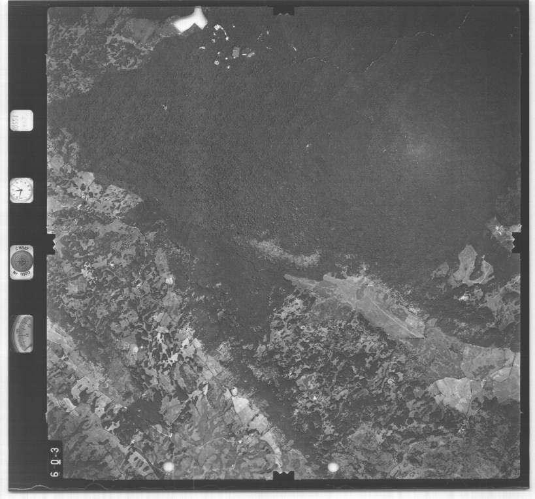Image resolution: width=535 pixels, height=499 pixels.
Task: Click the bright white patch at top edge
Action: 191,21
